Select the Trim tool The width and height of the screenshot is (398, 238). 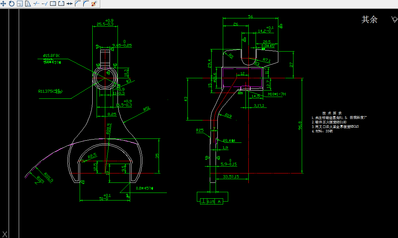point(36,4)
